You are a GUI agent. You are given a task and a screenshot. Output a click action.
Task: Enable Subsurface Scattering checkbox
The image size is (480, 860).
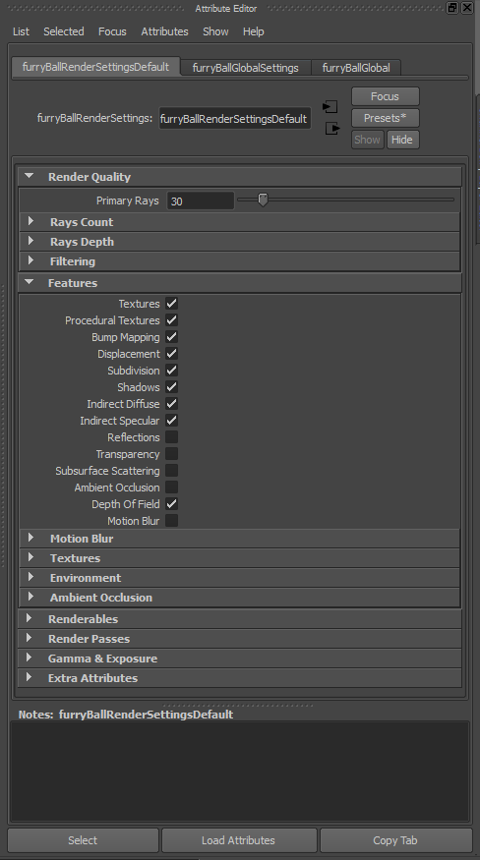(171, 471)
